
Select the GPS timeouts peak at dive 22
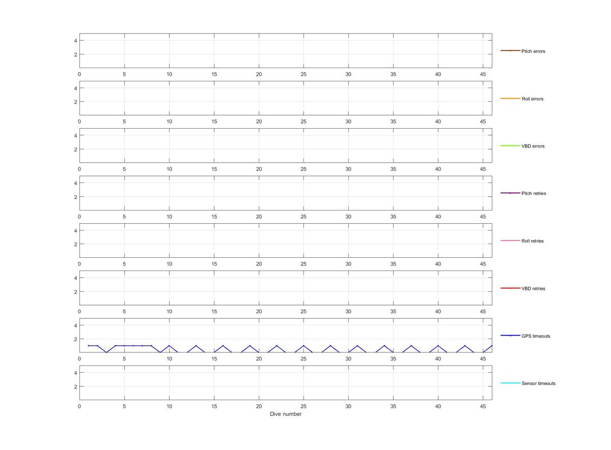tap(277, 346)
